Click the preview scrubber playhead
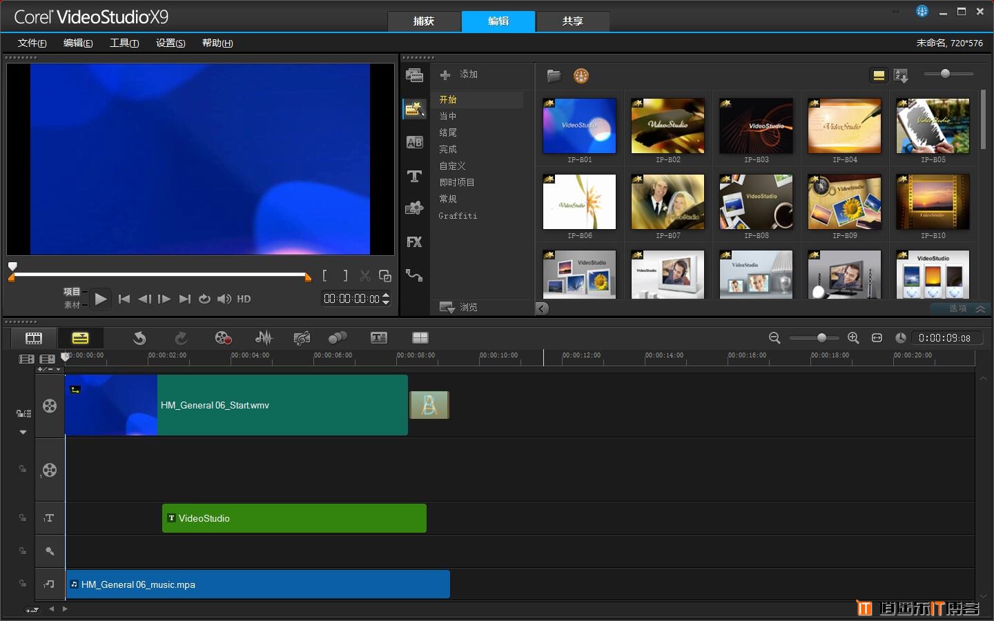994x621 pixels. [x=12, y=266]
